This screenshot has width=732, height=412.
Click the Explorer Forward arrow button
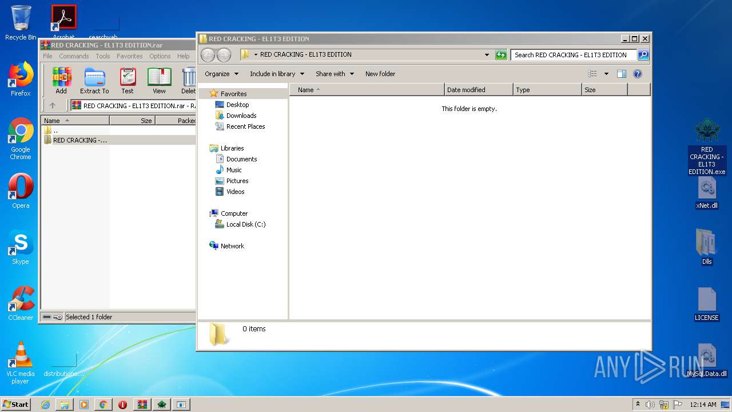click(224, 55)
